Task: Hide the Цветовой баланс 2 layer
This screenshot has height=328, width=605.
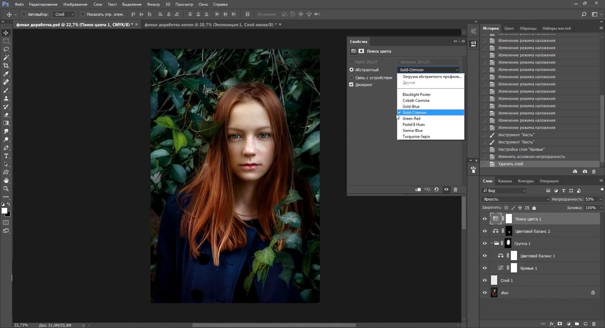Action: tap(484, 231)
